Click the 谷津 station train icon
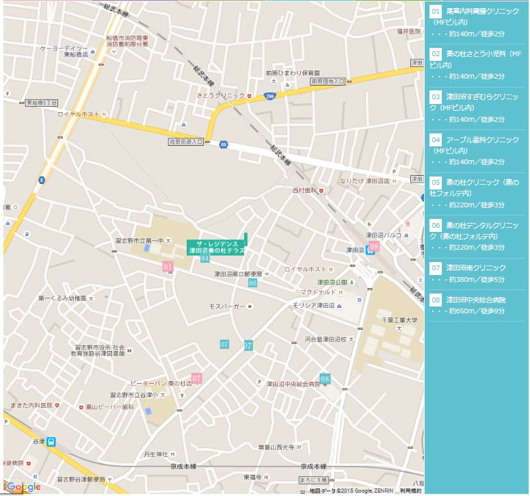This screenshot has width=530, height=496. pos(52,442)
